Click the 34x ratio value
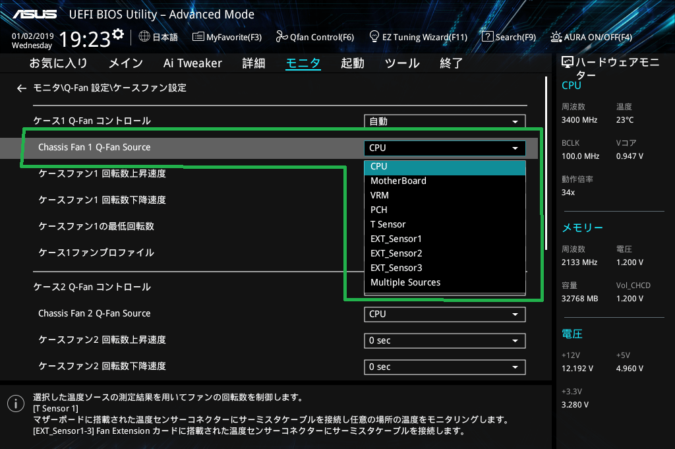This screenshot has width=675, height=449. click(x=568, y=193)
